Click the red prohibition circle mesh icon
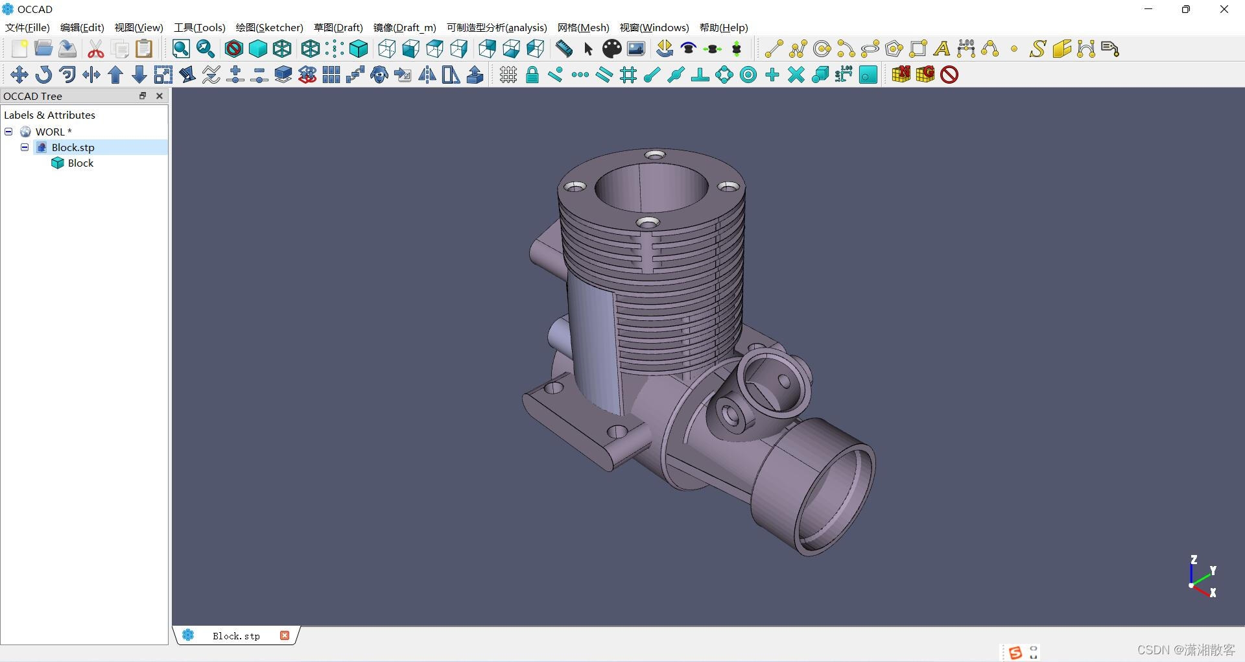1245x662 pixels. click(949, 75)
